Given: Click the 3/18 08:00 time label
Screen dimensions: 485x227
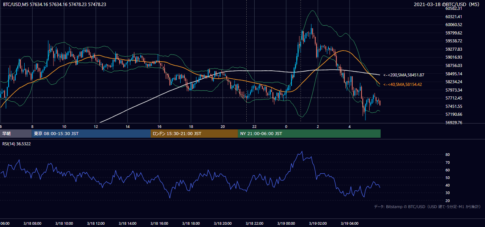Looking at the screenshot, I should [x=32, y=224].
